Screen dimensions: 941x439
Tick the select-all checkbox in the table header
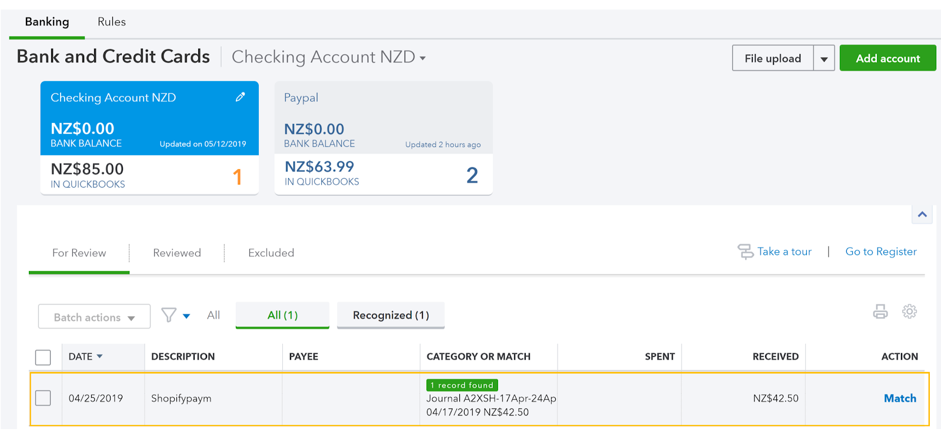[x=43, y=357]
